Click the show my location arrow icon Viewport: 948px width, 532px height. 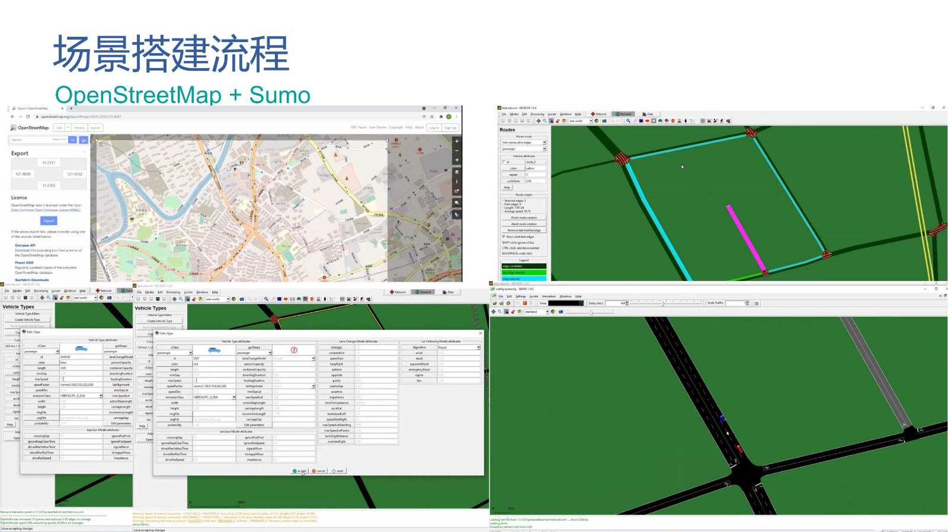456,160
